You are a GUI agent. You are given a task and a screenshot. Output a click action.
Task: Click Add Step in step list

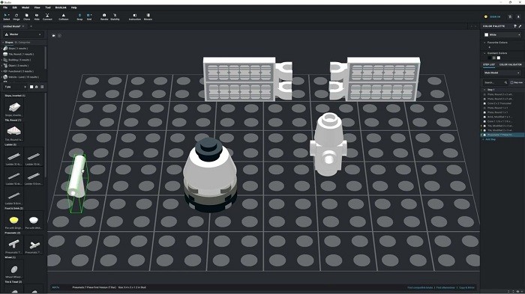(490, 139)
